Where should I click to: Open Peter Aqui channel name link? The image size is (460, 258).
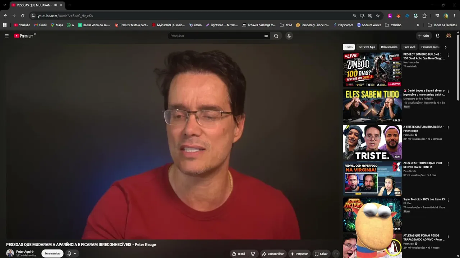pos(23,252)
